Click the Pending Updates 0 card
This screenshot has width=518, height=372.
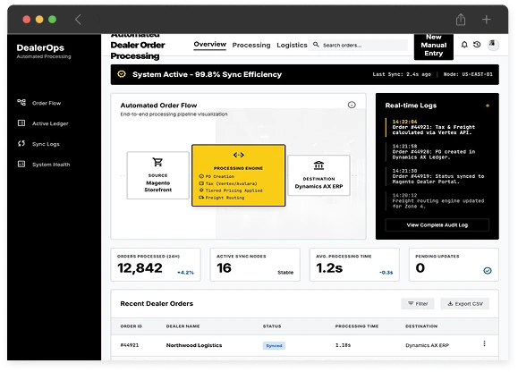coord(454,265)
